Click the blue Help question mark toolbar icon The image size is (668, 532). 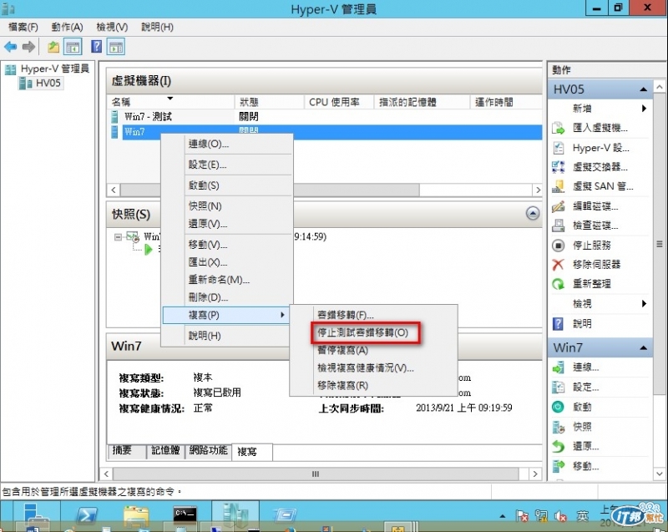tap(97, 46)
